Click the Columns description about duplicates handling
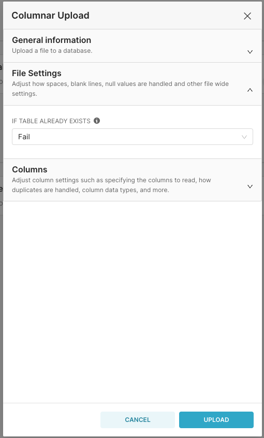Image resolution: width=264 pixels, height=438 pixels. [111, 185]
